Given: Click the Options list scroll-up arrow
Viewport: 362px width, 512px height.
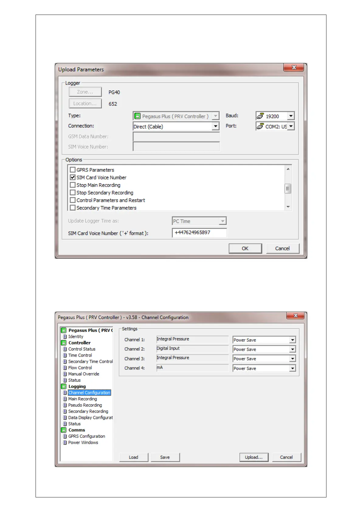Looking at the screenshot, I should click(288, 169).
